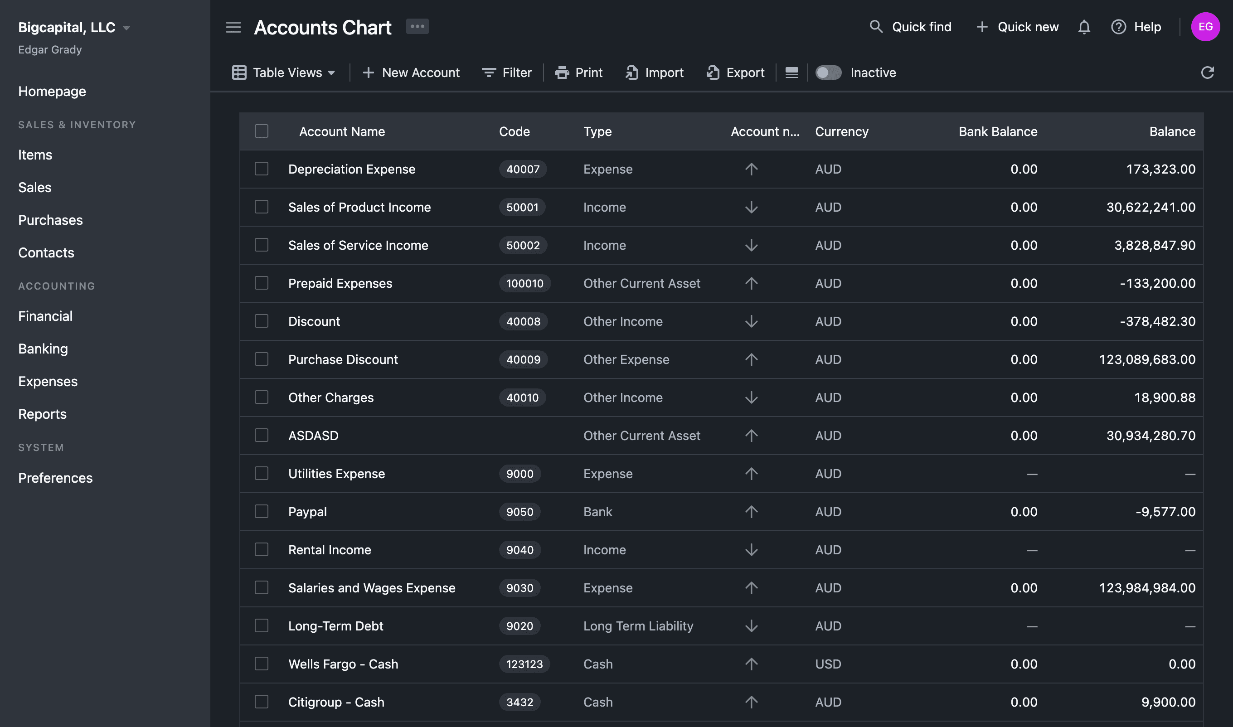Sort by the Account Name column header

342,131
